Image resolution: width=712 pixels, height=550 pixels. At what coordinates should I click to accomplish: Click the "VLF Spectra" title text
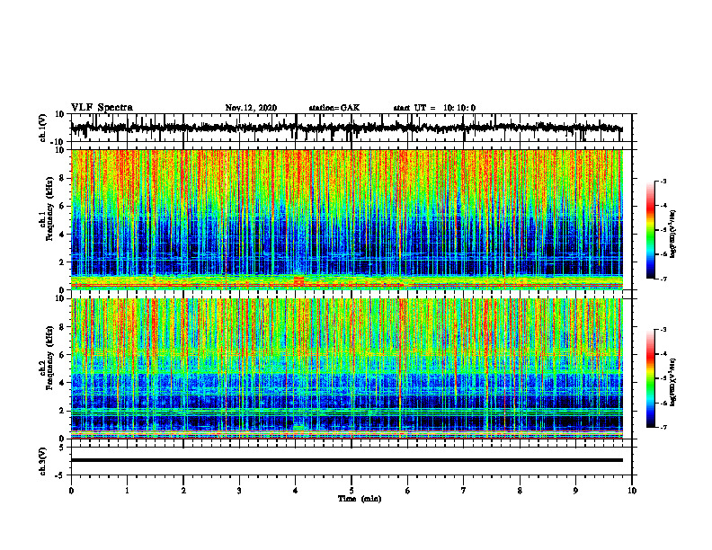(x=102, y=108)
